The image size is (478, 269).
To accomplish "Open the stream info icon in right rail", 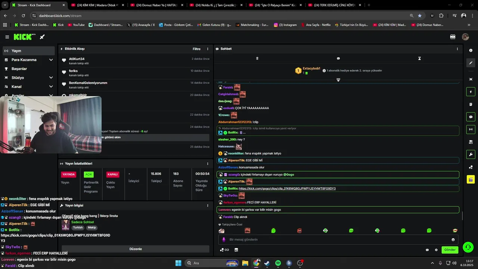I will [x=471, y=50].
